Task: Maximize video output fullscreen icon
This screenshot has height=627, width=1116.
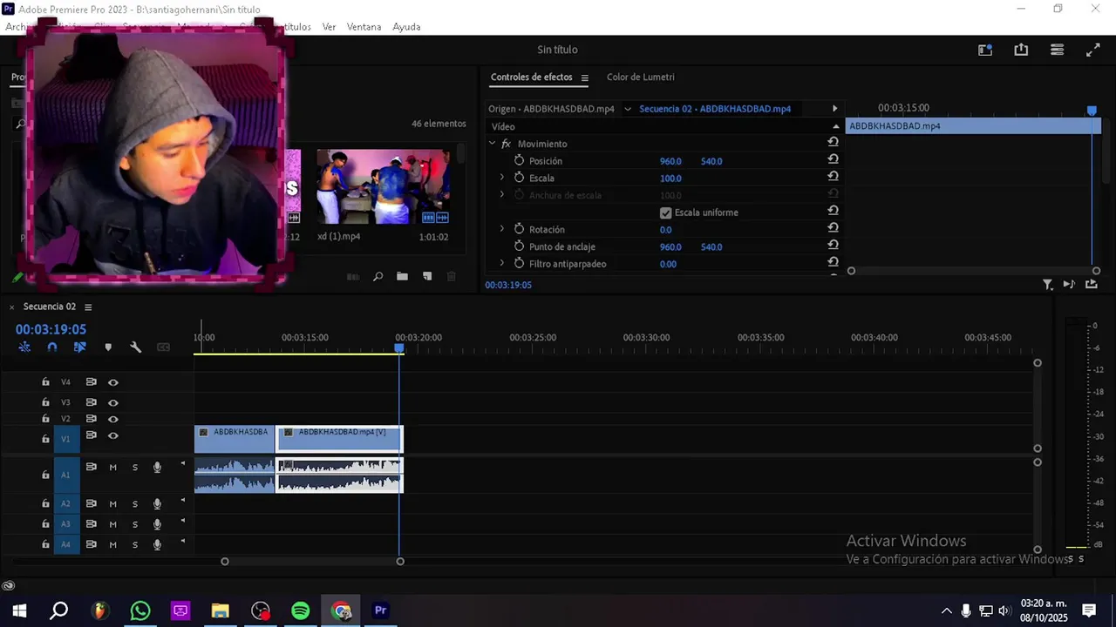Action: coord(1092,50)
